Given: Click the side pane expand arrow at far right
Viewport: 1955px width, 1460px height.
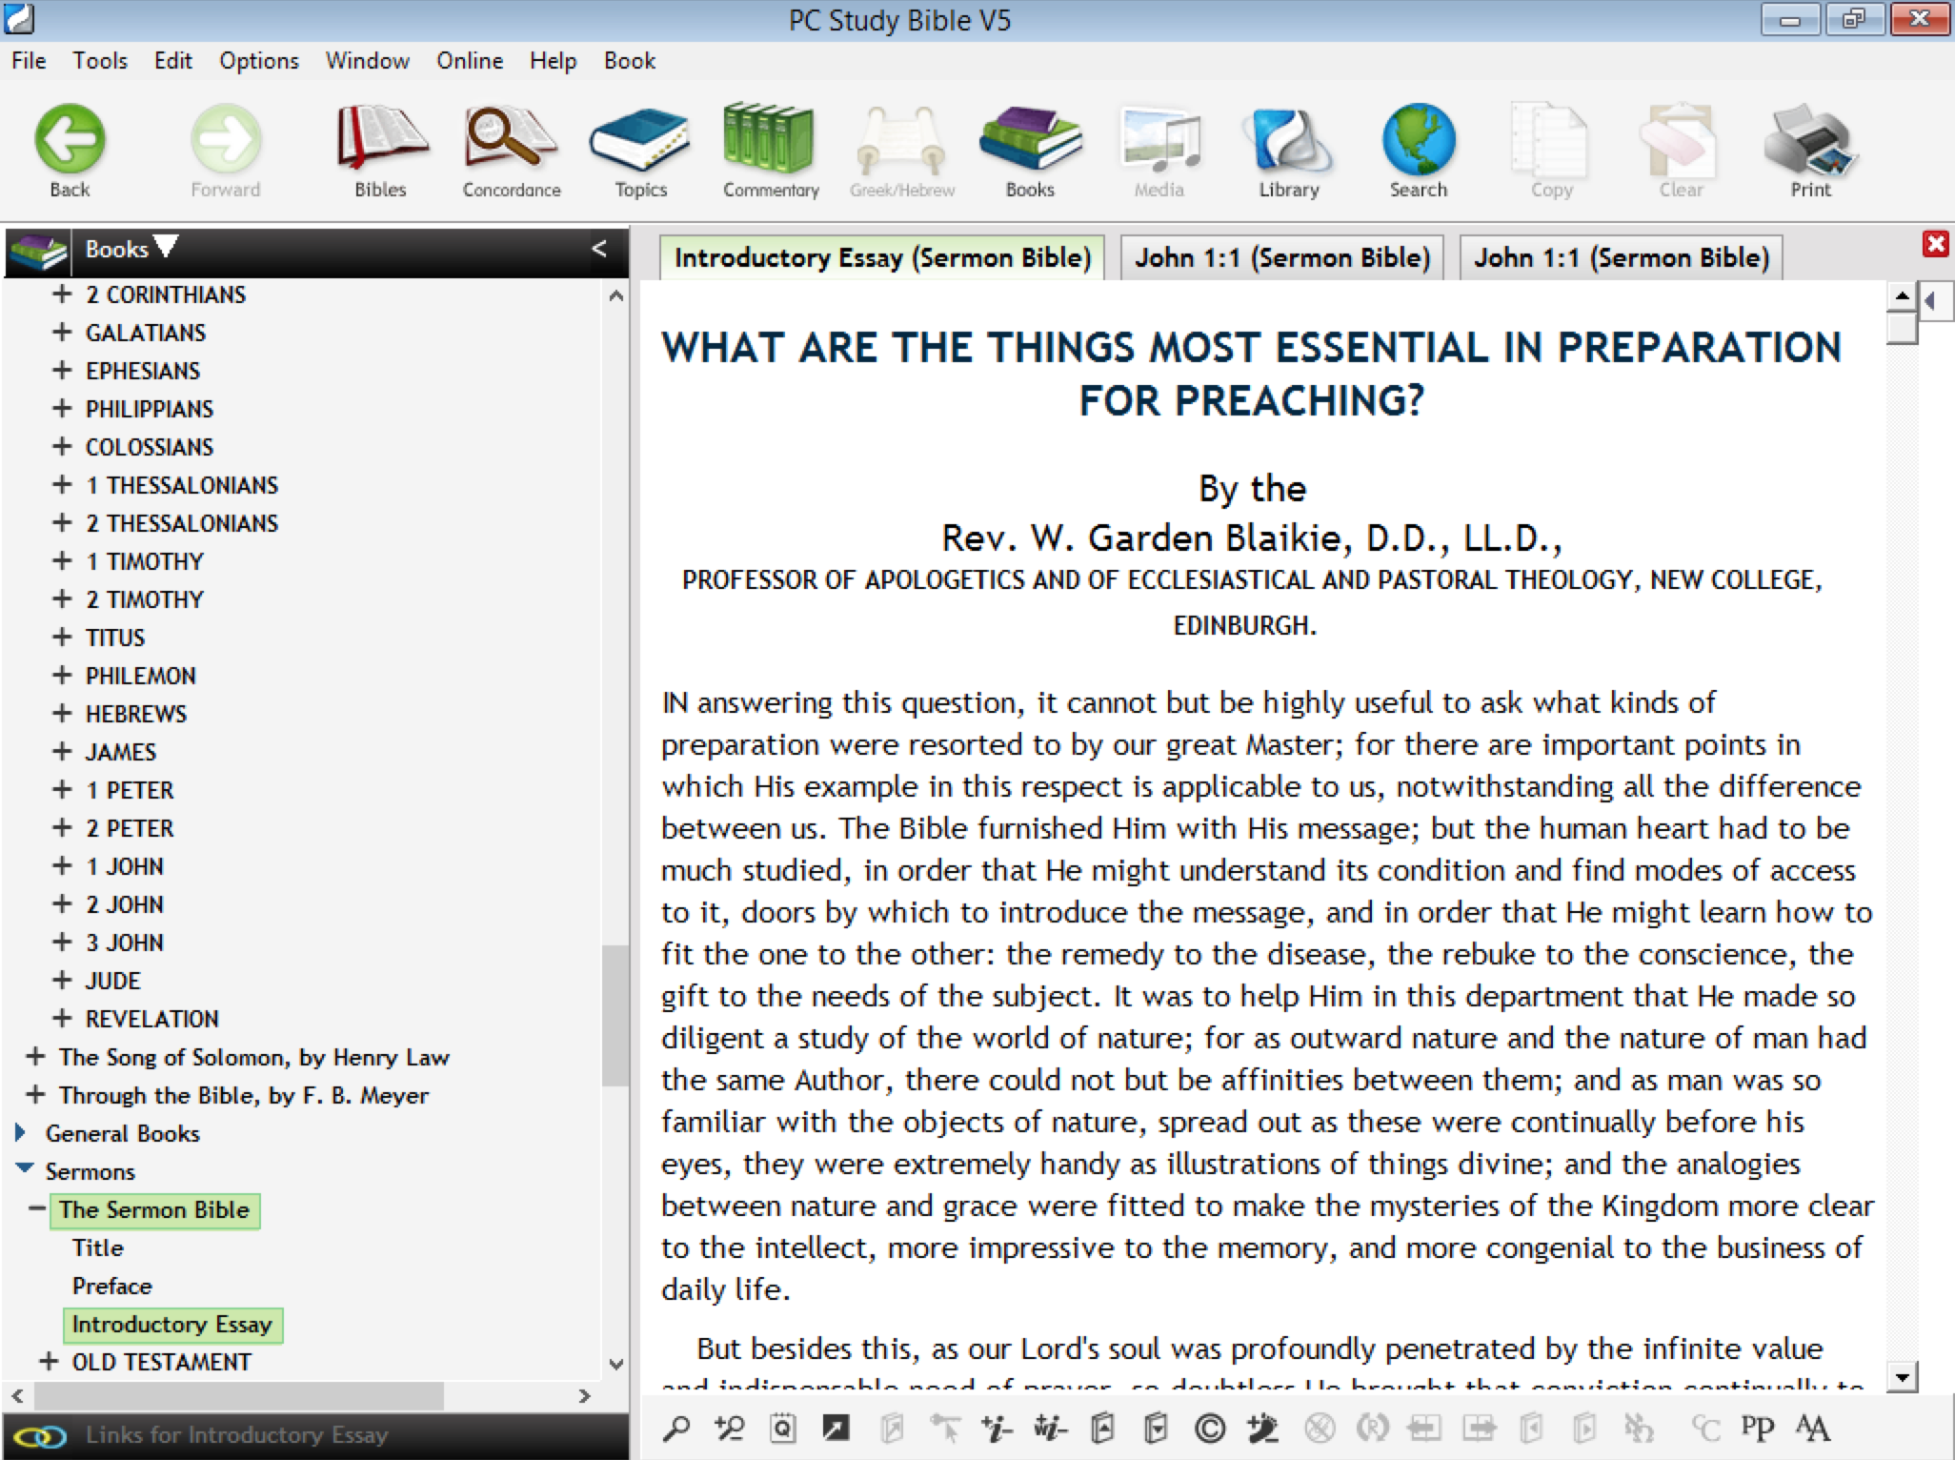Looking at the screenshot, I should (x=1932, y=302).
